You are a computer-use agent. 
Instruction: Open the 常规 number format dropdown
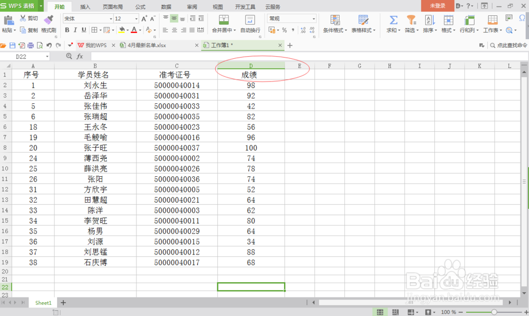point(313,19)
